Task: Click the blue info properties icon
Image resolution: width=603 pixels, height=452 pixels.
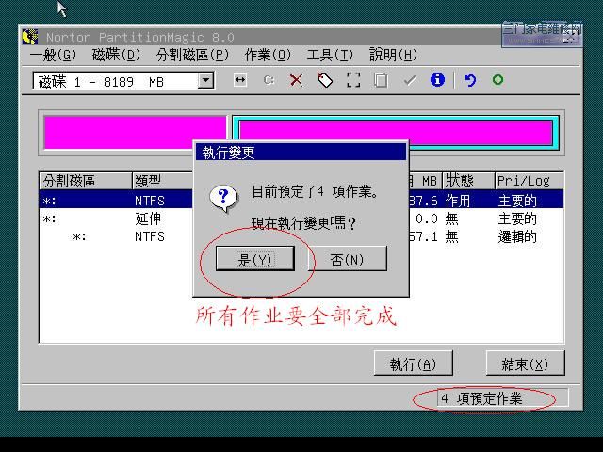Action: (x=437, y=81)
